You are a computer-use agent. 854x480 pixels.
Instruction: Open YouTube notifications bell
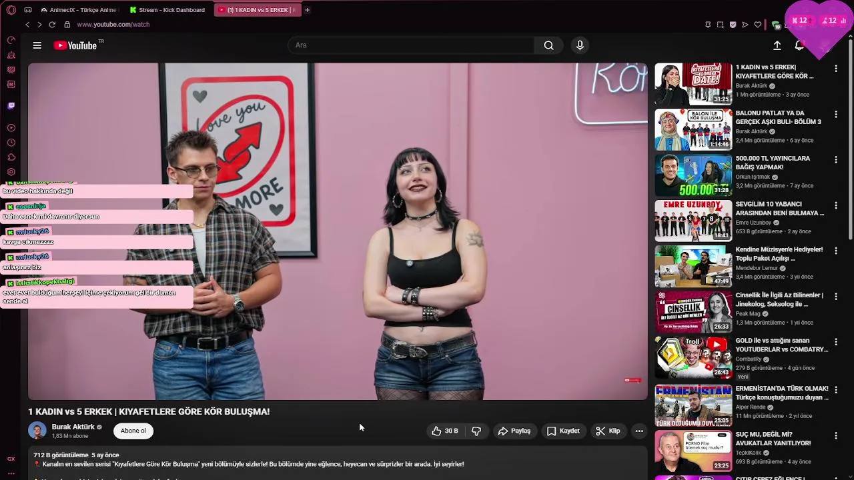tap(799, 45)
